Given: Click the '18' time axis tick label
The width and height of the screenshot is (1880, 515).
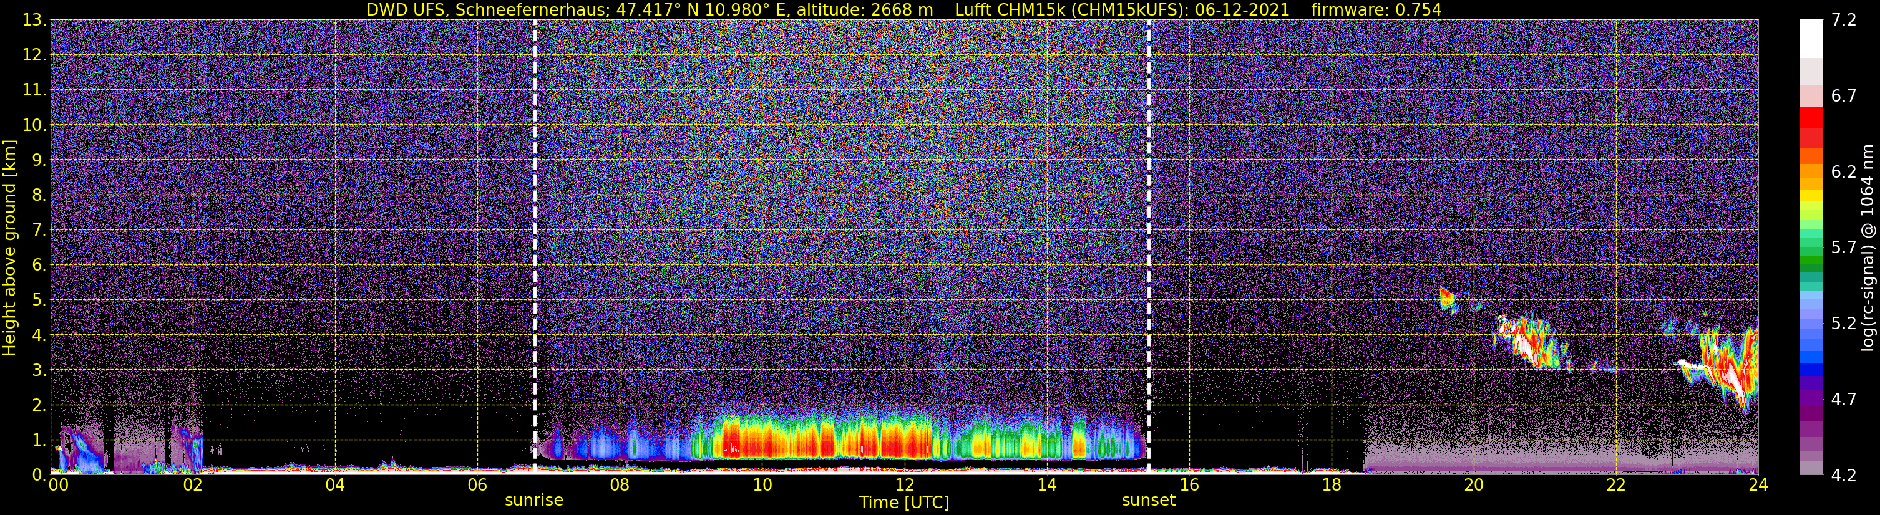Looking at the screenshot, I should [1331, 485].
